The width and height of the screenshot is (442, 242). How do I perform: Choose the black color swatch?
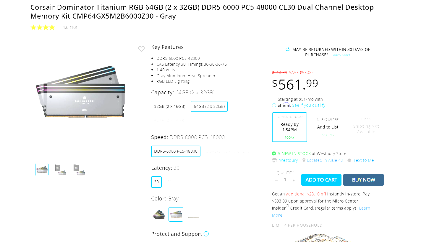pos(158,214)
